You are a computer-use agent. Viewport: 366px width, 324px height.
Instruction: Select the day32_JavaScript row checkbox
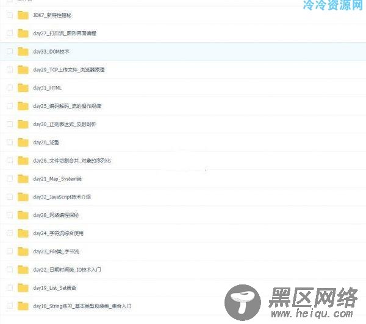tap(10, 197)
